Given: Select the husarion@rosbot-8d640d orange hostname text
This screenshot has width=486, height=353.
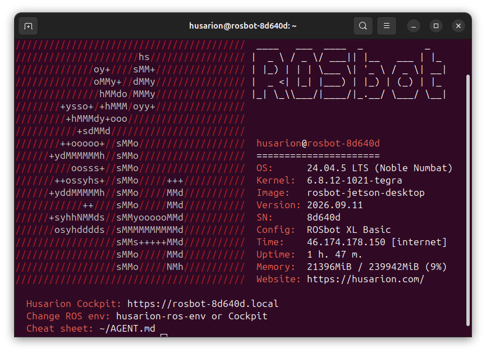Looking at the screenshot, I should click(x=318, y=143).
